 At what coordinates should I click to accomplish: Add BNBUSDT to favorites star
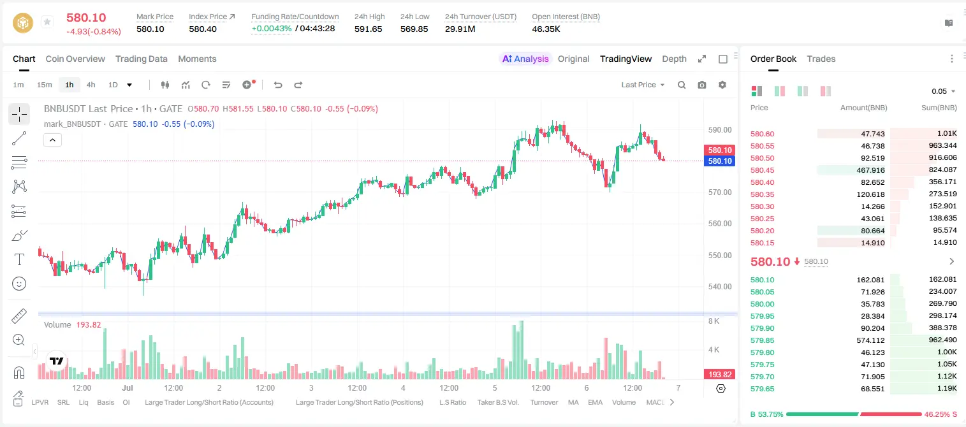click(47, 22)
